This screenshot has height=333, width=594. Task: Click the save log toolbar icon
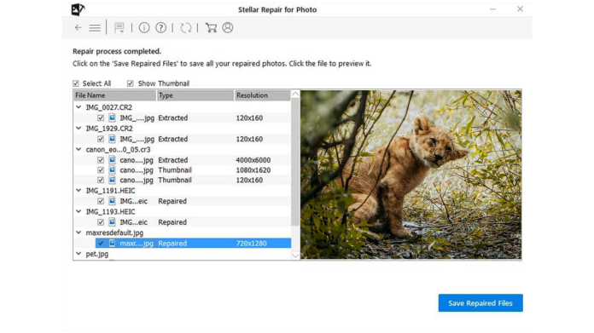click(x=119, y=27)
